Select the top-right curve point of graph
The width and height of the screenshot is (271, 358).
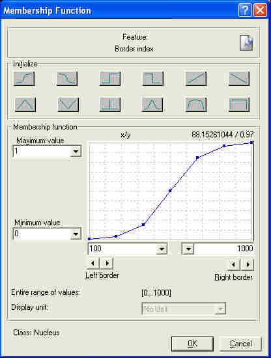251,143
